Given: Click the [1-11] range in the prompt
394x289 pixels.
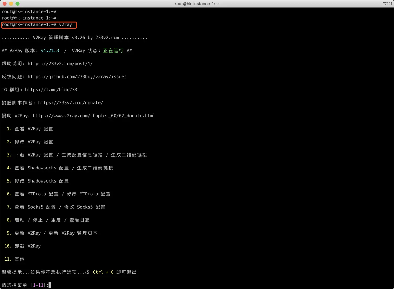Looking at the screenshot, I should pos(38,285).
